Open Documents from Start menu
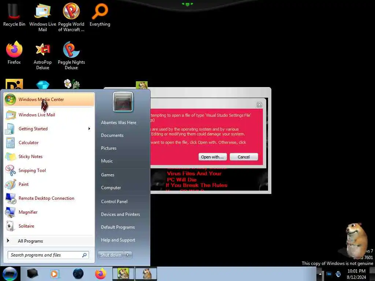The image size is (375, 281). coord(112,135)
